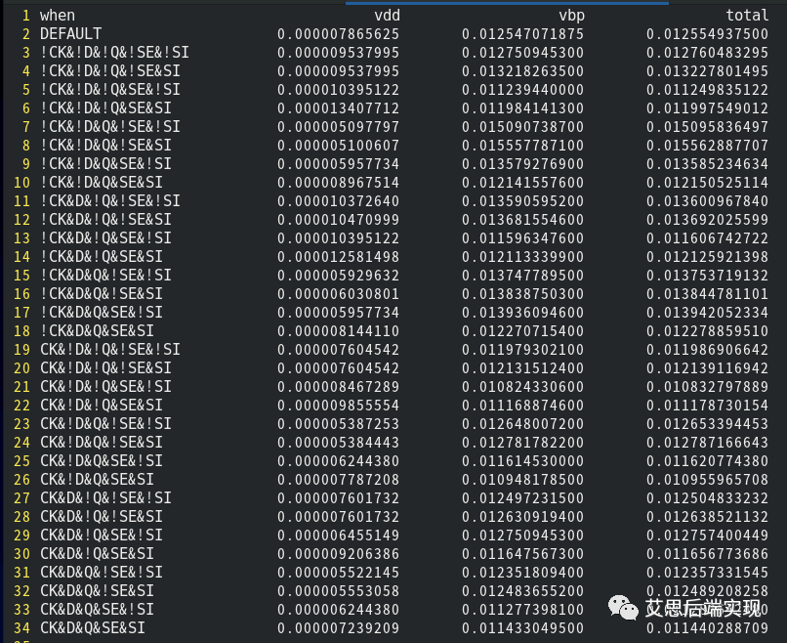Viewport: 787px width, 643px height.
Task: Click the blue bar at the top edge
Action: click(x=507, y=3)
